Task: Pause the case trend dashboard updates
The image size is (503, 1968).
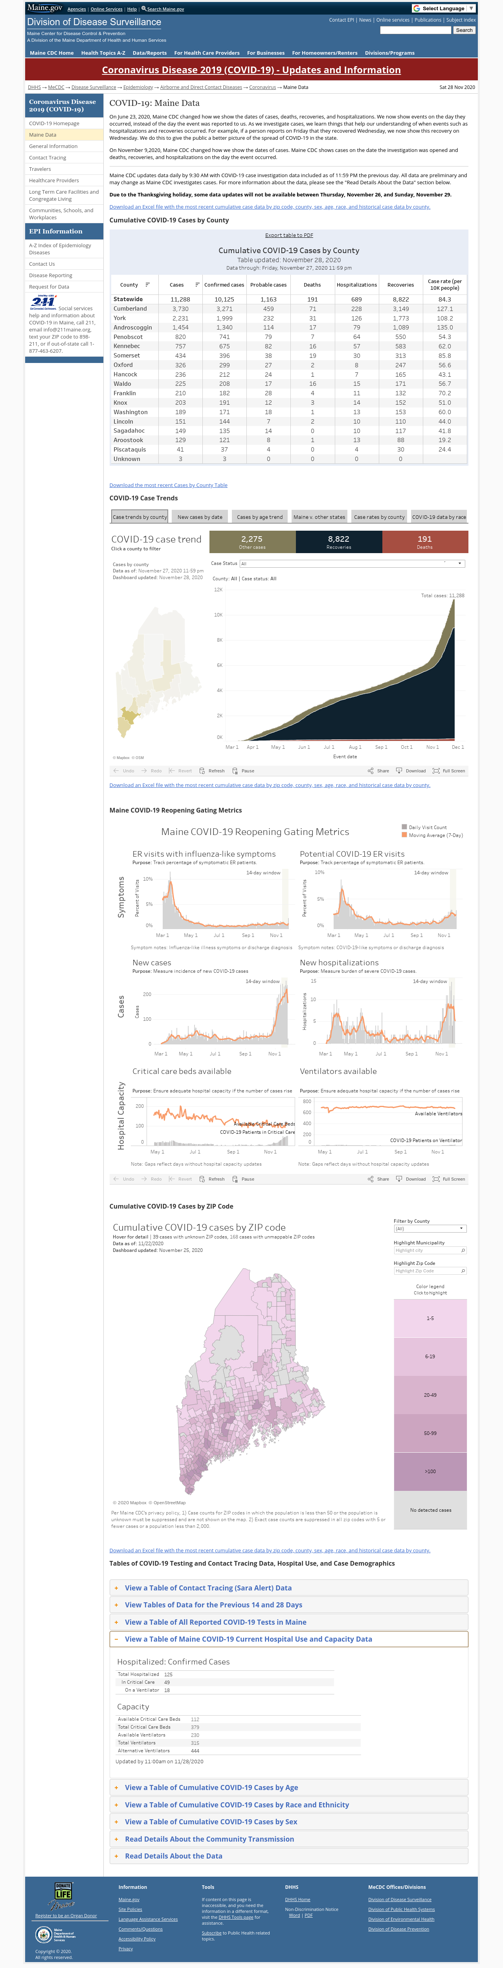Action: 243,771
